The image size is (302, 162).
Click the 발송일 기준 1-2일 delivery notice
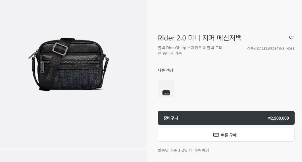coord(183,150)
